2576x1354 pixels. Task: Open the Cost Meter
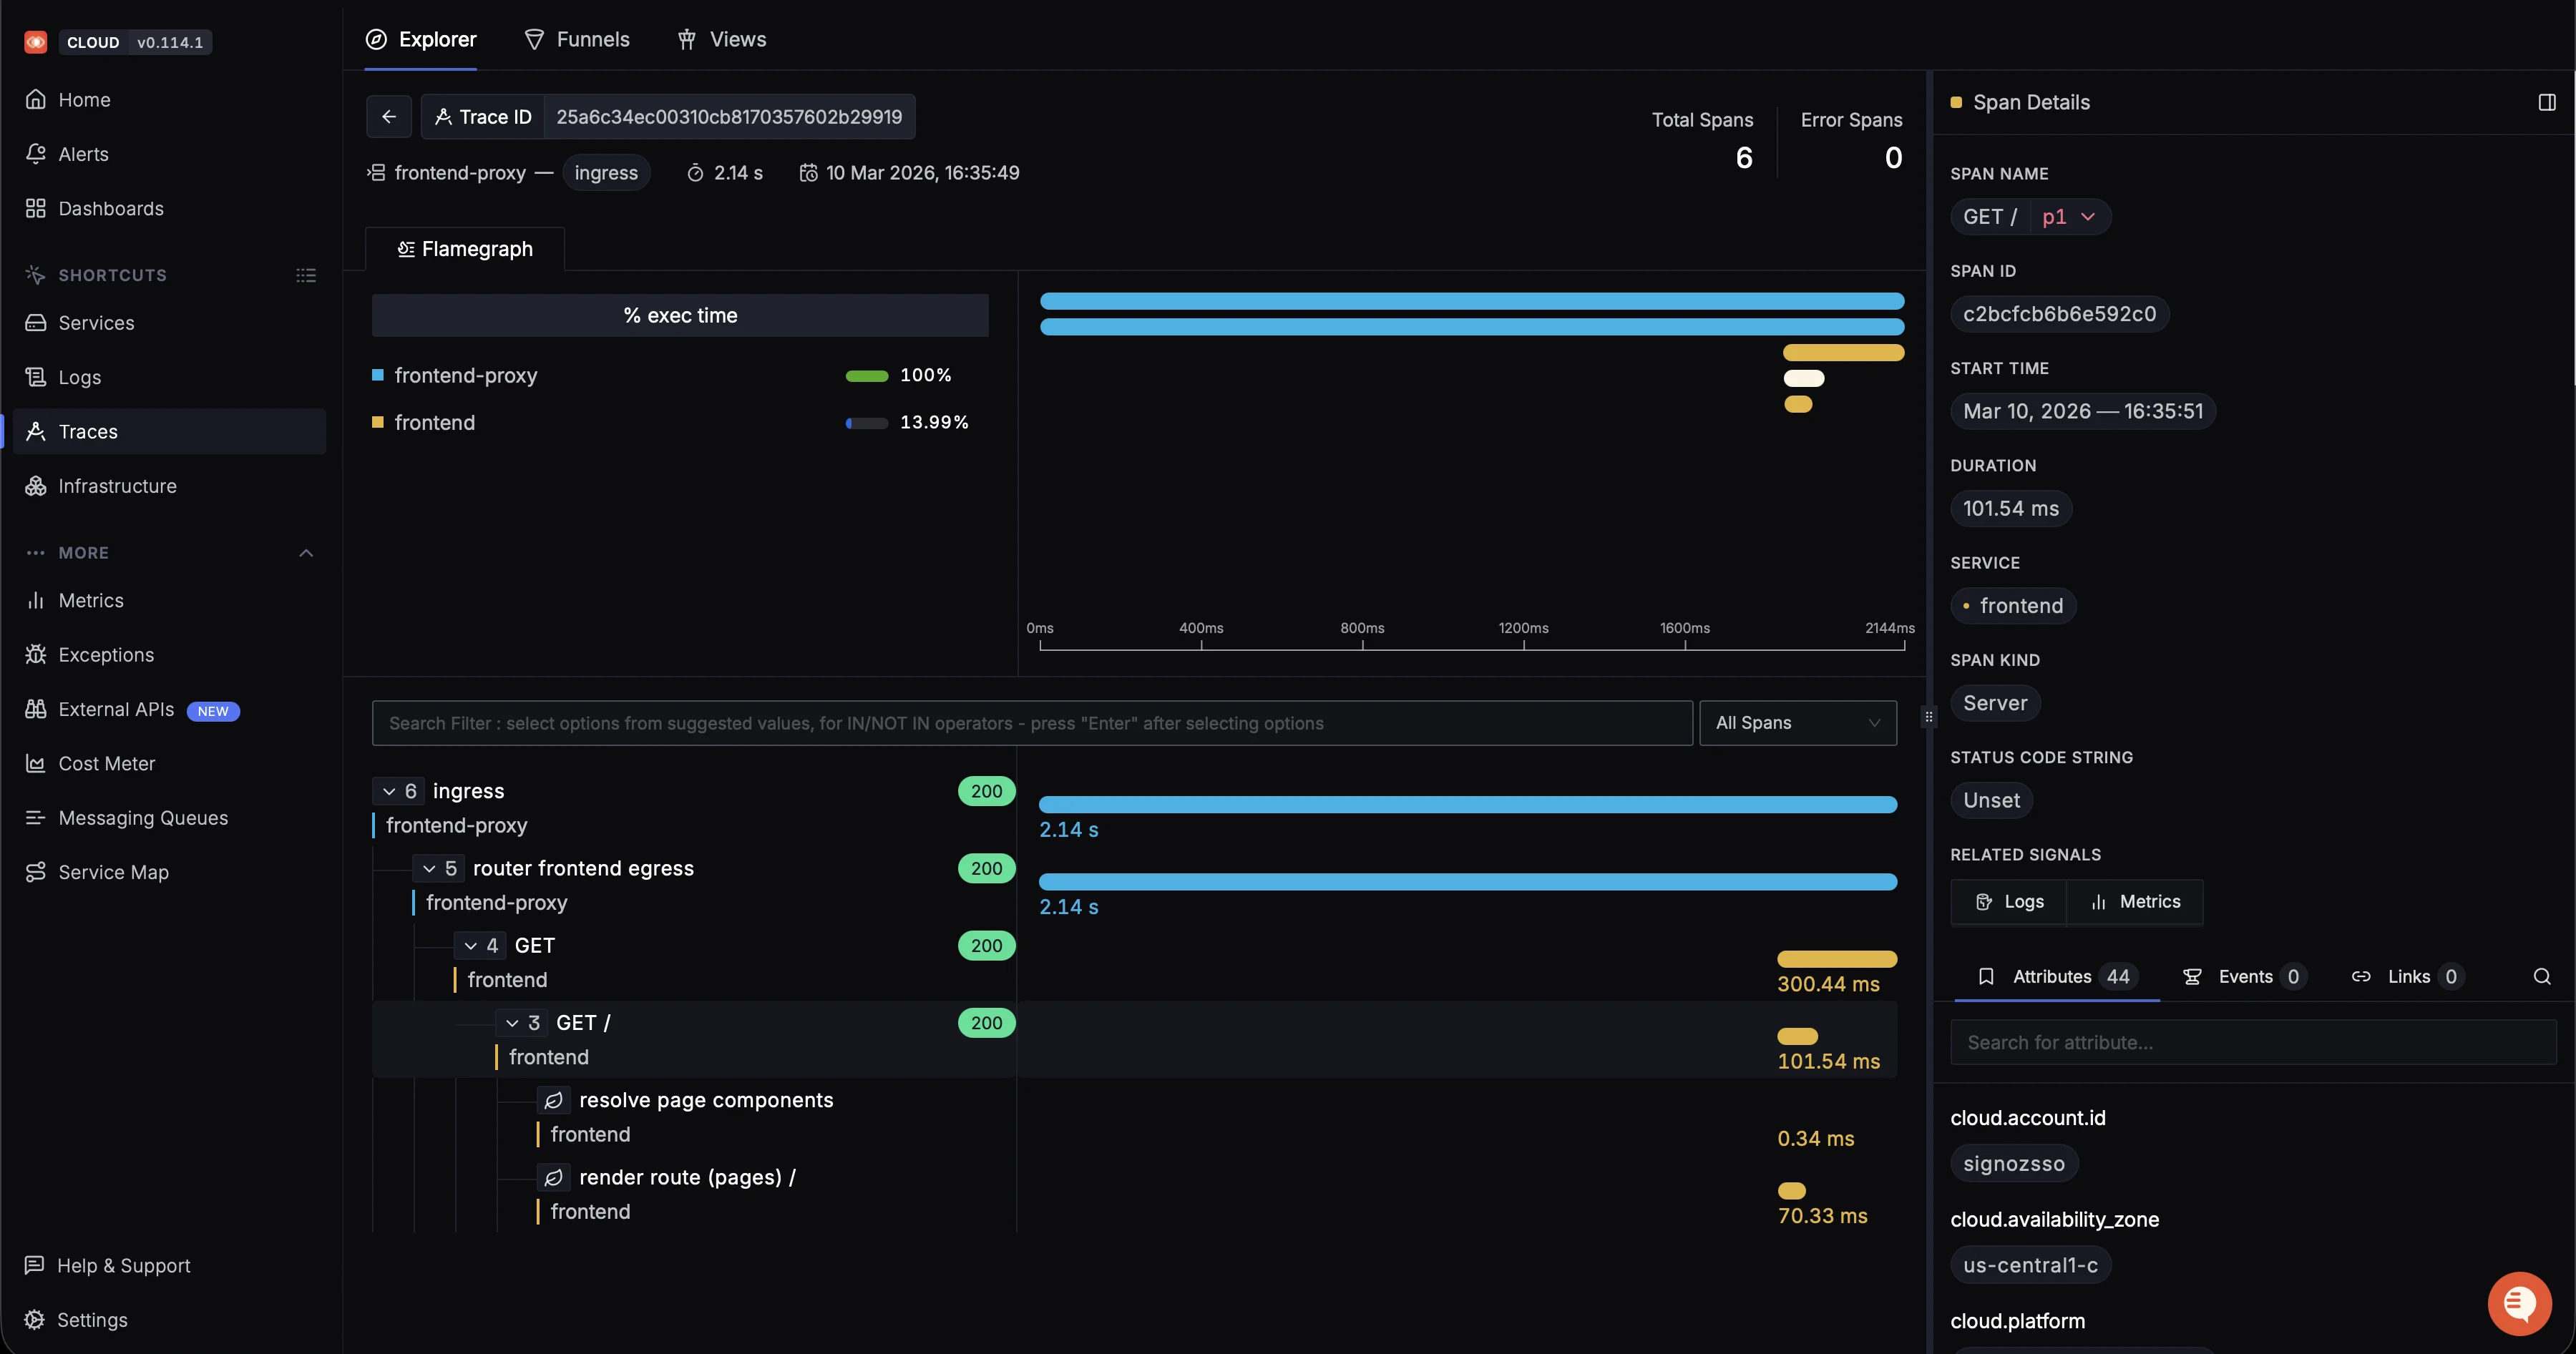(105, 762)
